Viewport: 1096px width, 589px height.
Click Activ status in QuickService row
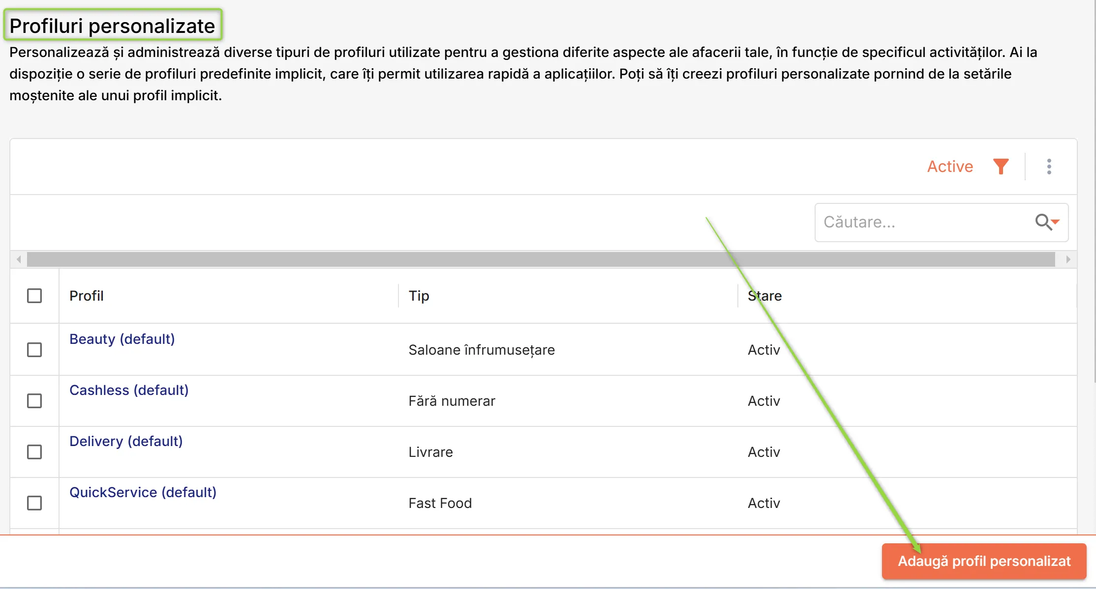764,503
